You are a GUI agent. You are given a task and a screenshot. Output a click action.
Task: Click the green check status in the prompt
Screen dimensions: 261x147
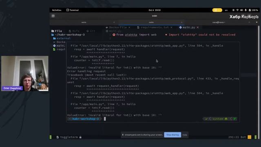(206, 119)
